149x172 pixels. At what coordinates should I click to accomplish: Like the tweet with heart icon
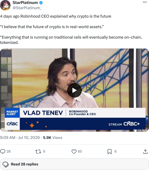coord(74,152)
